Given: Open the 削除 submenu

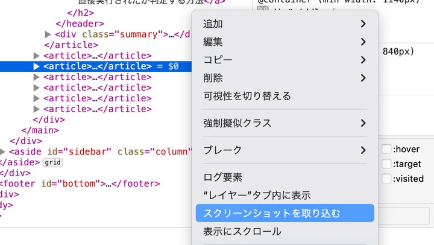Looking at the screenshot, I should click(x=285, y=78).
